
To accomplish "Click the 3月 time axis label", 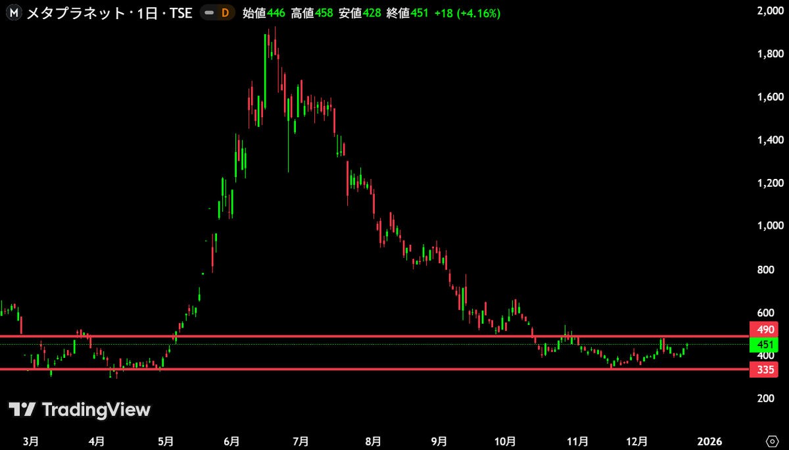I will coord(30,440).
